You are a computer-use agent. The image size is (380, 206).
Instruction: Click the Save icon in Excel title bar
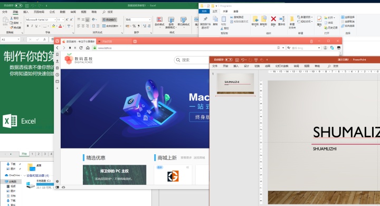[27, 5]
